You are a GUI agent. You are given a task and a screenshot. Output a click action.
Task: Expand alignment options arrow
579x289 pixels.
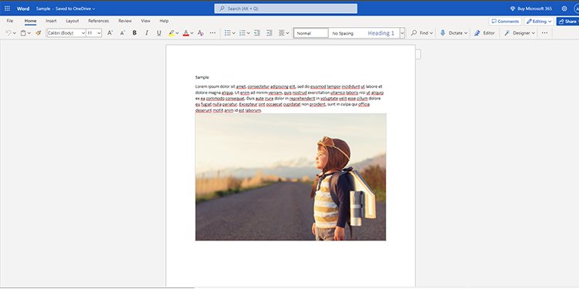pyautogui.click(x=288, y=33)
